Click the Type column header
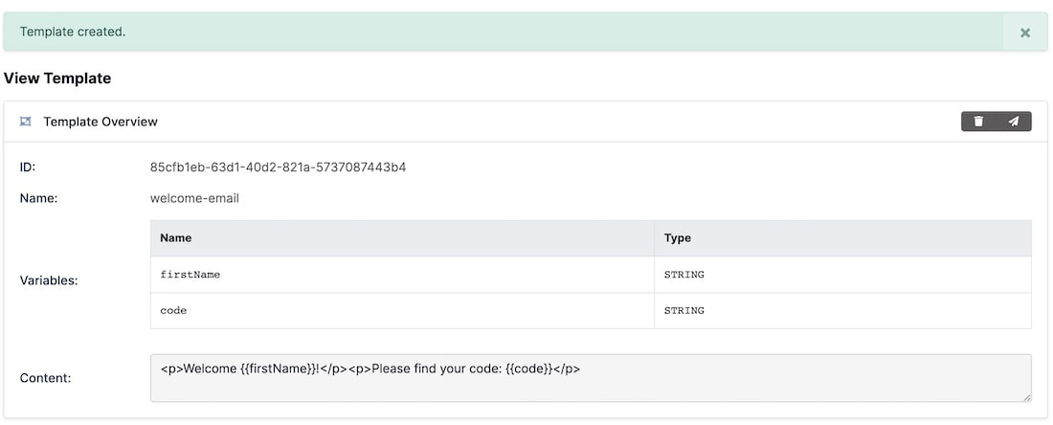The width and height of the screenshot is (1053, 425). click(678, 237)
